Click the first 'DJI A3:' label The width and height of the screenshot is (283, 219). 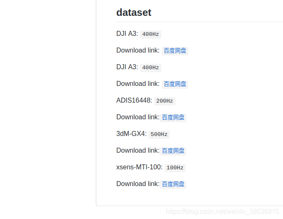[x=127, y=34]
